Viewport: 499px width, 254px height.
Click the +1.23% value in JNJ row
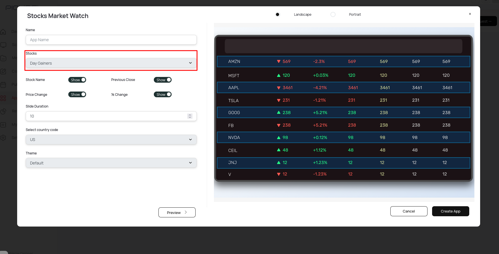click(320, 162)
